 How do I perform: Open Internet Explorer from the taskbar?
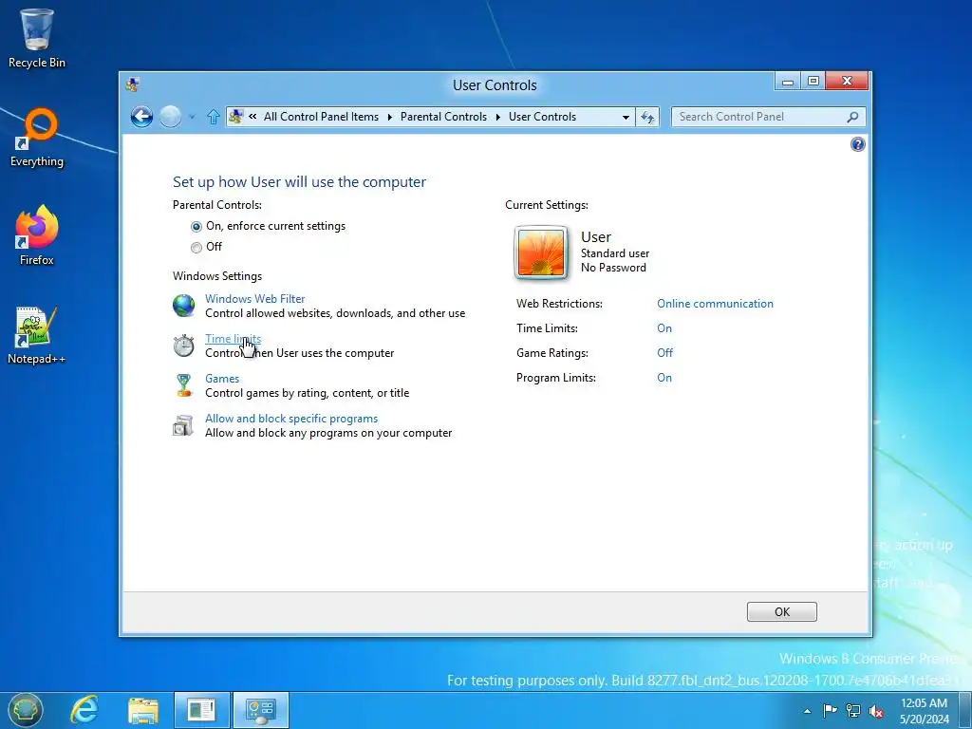tap(84, 710)
